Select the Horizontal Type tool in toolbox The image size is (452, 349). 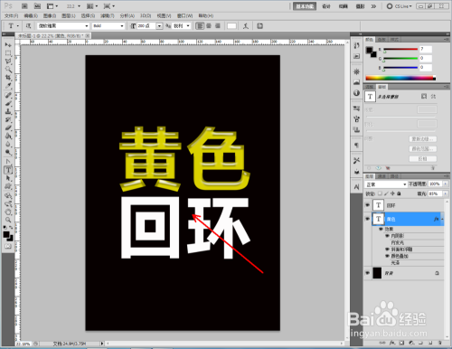pos(8,170)
